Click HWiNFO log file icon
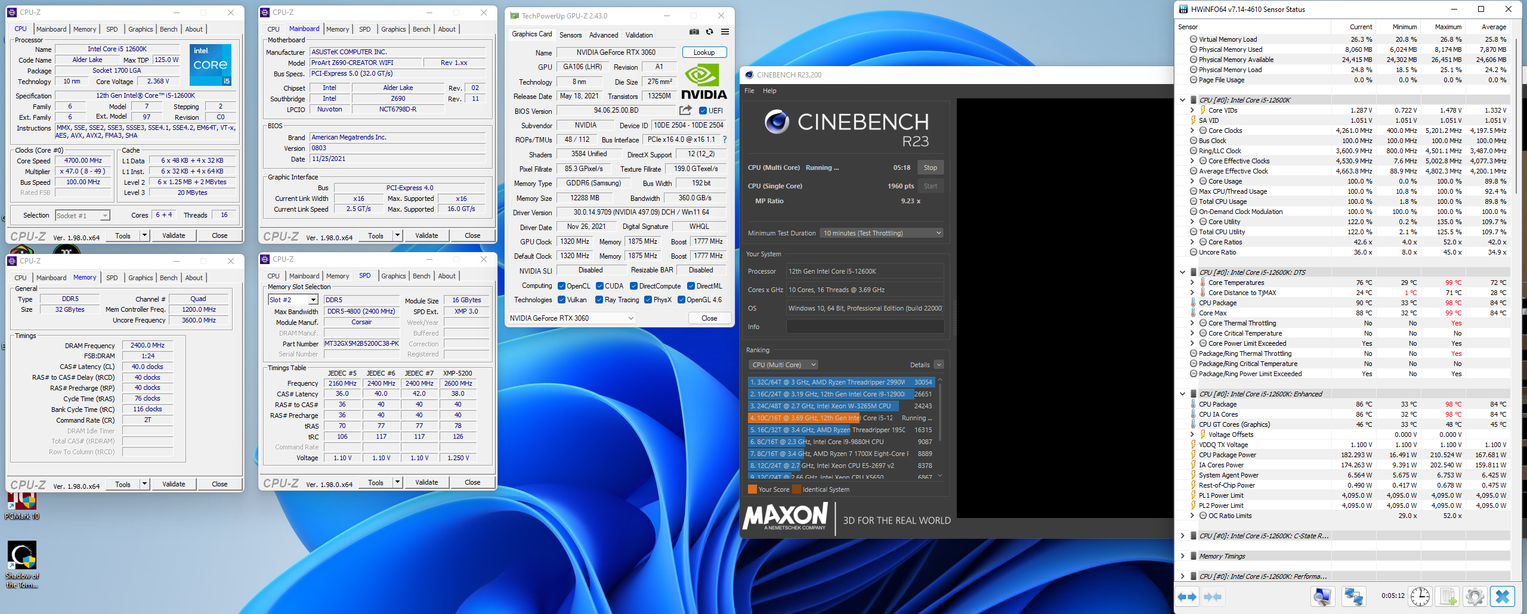The image size is (1527, 614). [1448, 596]
